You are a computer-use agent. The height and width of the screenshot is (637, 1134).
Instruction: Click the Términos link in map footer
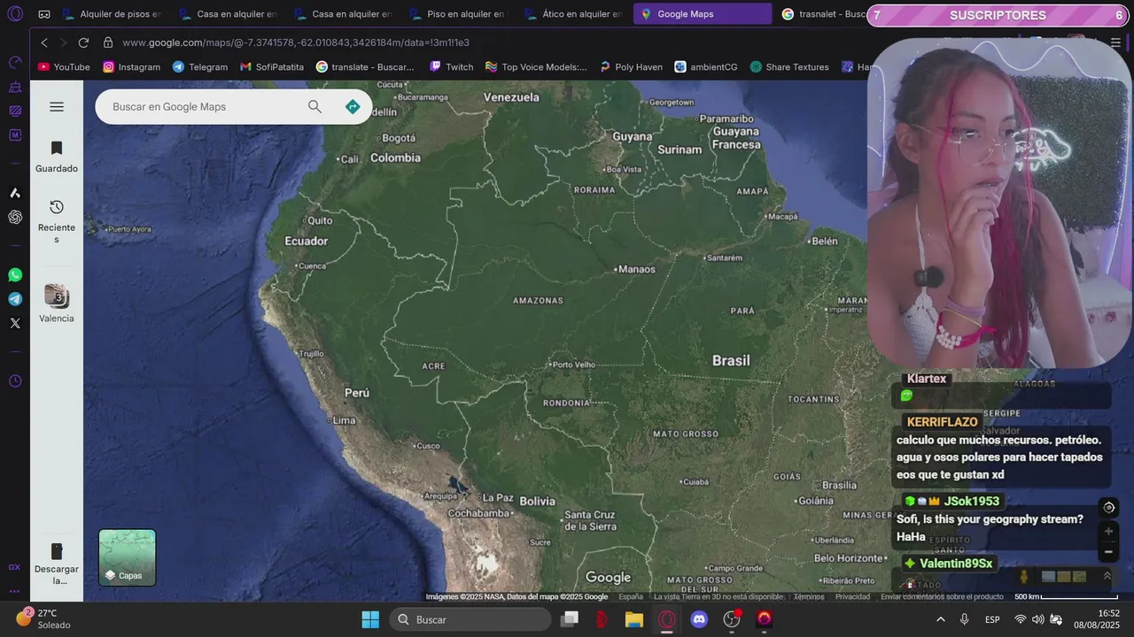[x=809, y=596]
